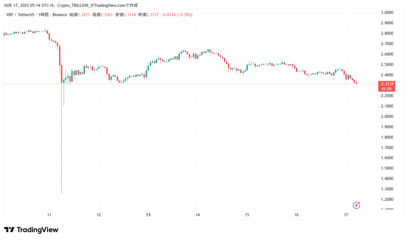
Task: Click the 1.2000 price axis label
Action: click(387, 199)
